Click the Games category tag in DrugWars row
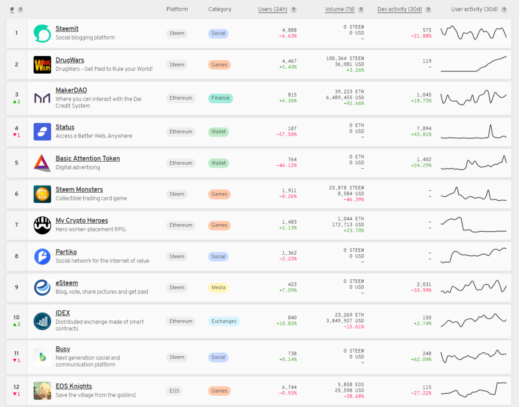The height and width of the screenshot is (407, 519). [220, 65]
